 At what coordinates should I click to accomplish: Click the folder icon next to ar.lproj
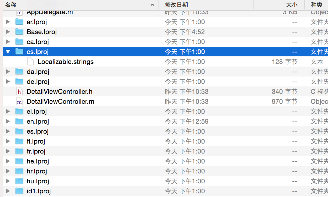pos(19,22)
